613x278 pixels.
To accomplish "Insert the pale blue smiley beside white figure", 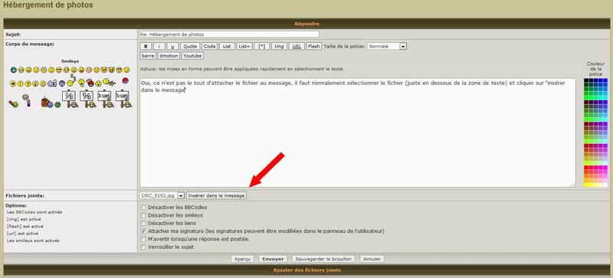I will click(x=52, y=83).
